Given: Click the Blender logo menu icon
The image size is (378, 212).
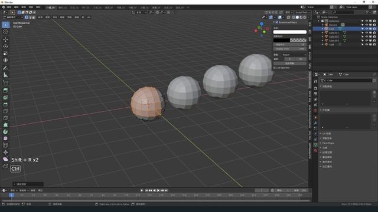Looking at the screenshot, I should pyautogui.click(x=4, y=7).
